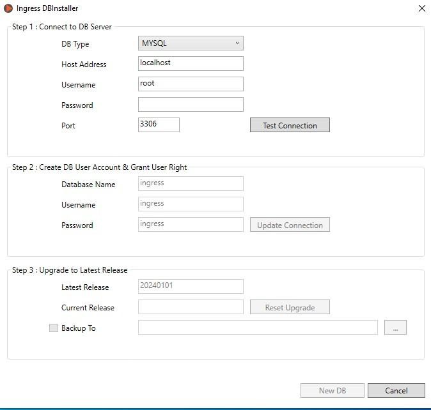431x410 pixels.
Task: Click the Latest Release field 20240101
Action: pyautogui.click(x=191, y=286)
